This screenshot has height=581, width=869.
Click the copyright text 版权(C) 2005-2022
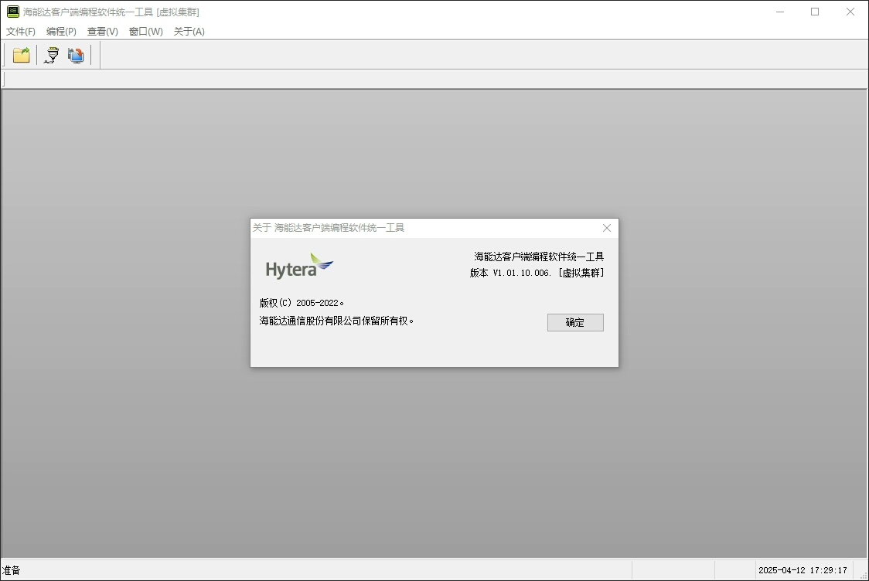302,303
